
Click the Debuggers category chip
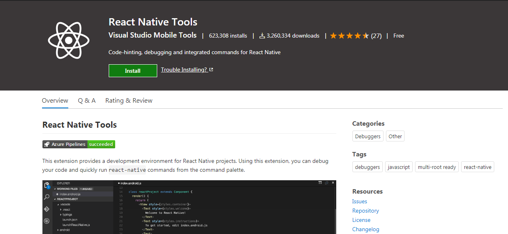(368, 136)
